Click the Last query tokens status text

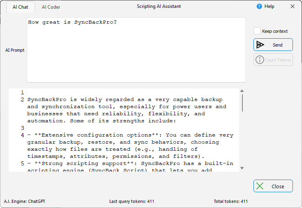[x=131, y=201]
